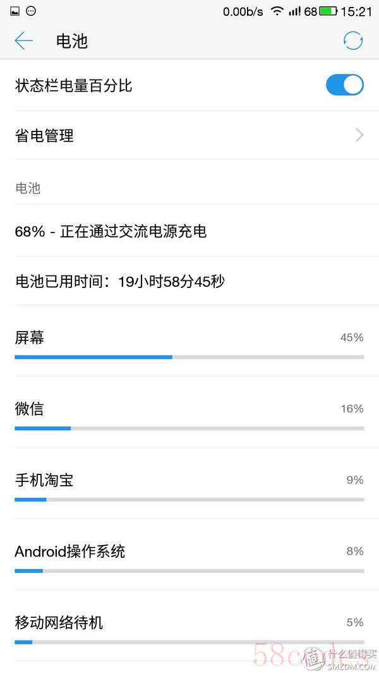Tap the chat bubble notification icon

(x=32, y=11)
